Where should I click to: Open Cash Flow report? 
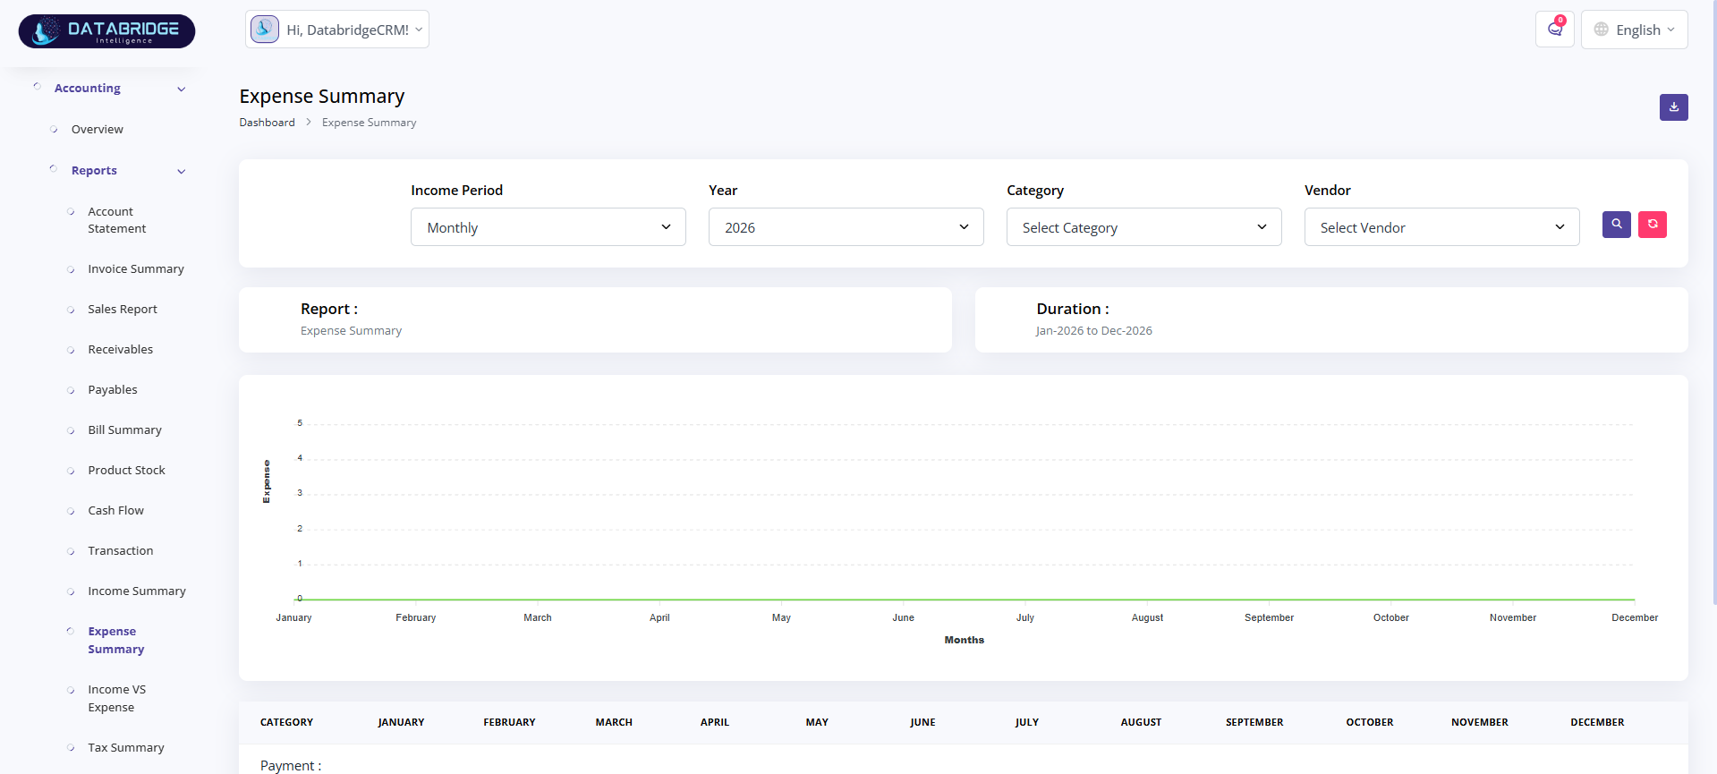[115, 511]
